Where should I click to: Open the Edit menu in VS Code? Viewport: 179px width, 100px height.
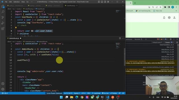[10, 2]
